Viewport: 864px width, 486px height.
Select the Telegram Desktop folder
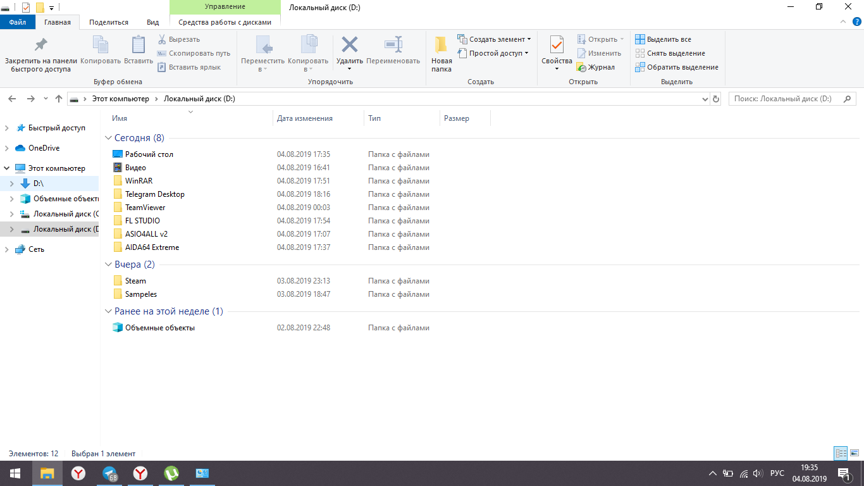[x=155, y=194]
